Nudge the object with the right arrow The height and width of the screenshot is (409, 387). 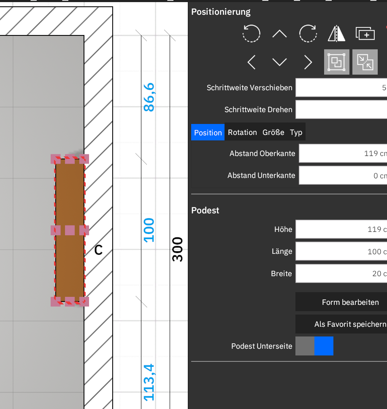pyautogui.click(x=308, y=62)
